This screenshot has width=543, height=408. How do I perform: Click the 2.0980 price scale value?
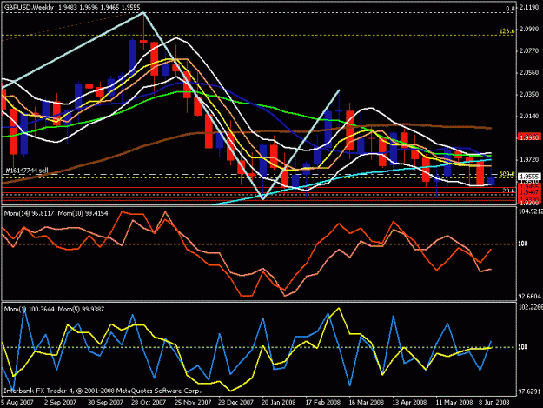[529, 30]
